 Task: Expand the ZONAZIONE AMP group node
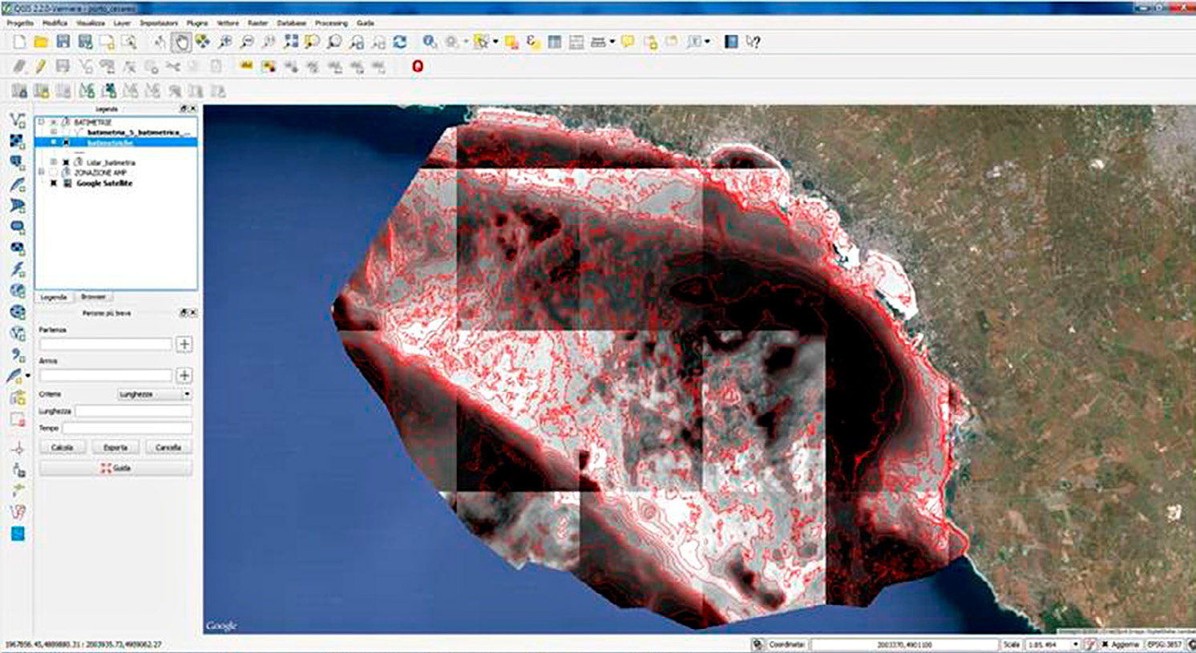42,172
